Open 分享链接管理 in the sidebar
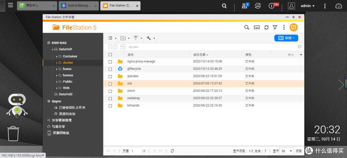Viewport: 347px width, 158px height. (x=62, y=120)
